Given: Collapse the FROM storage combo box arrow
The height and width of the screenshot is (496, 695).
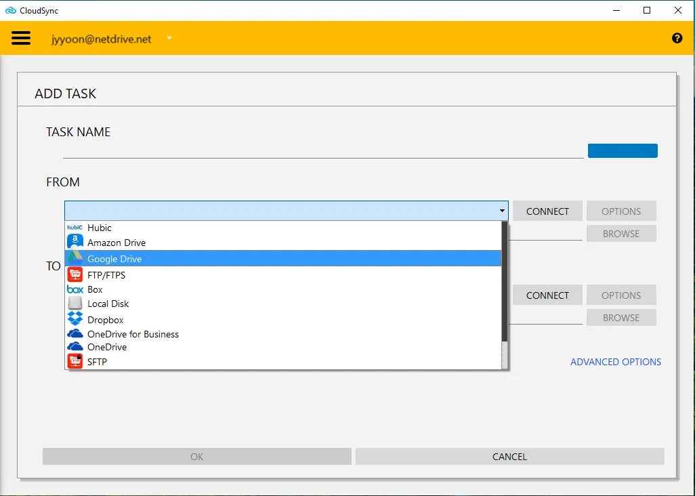Looking at the screenshot, I should (x=502, y=211).
